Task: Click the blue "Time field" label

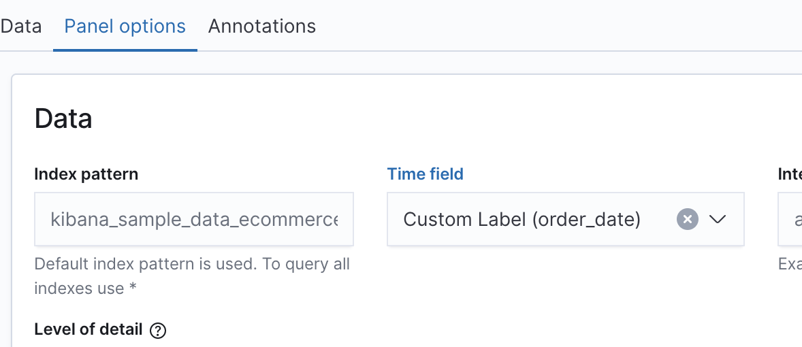Action: pos(425,174)
